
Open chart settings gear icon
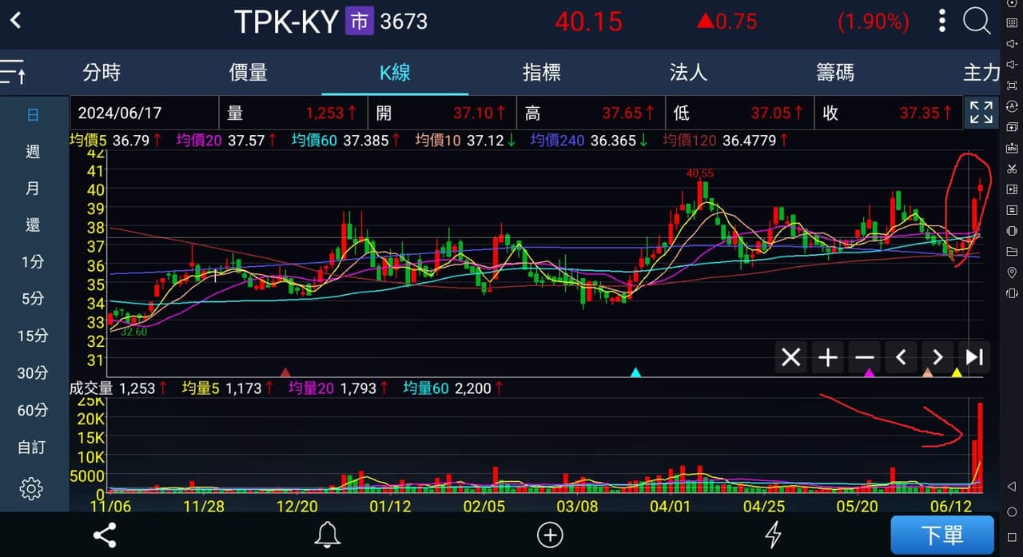point(31,487)
